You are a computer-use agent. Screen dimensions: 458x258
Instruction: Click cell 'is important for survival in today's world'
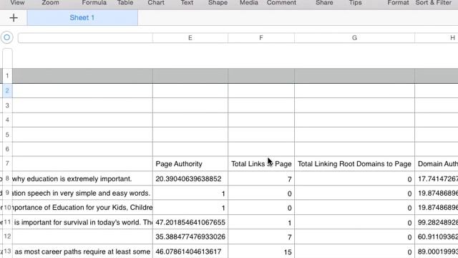click(82, 222)
